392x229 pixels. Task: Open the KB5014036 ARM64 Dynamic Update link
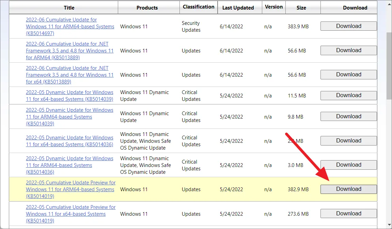pos(69,165)
